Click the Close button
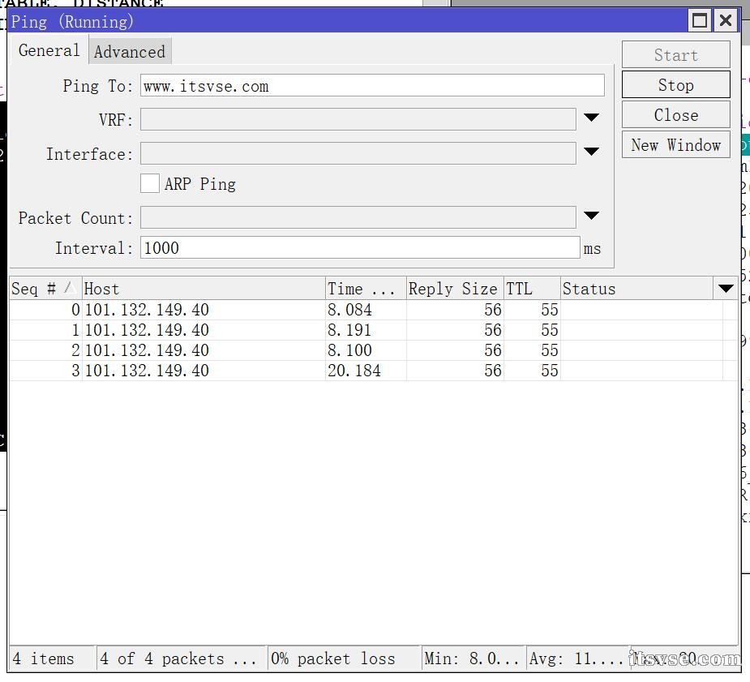This screenshot has height=682, width=750. coord(675,115)
